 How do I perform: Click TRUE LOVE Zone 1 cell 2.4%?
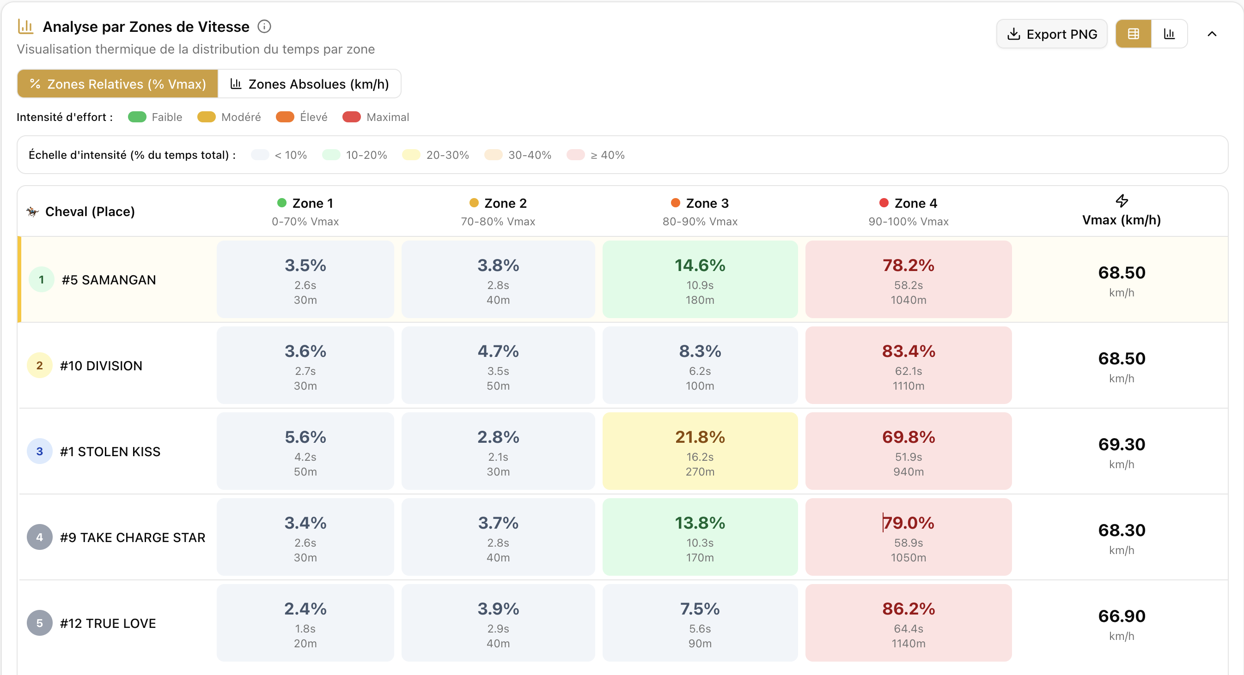305,623
